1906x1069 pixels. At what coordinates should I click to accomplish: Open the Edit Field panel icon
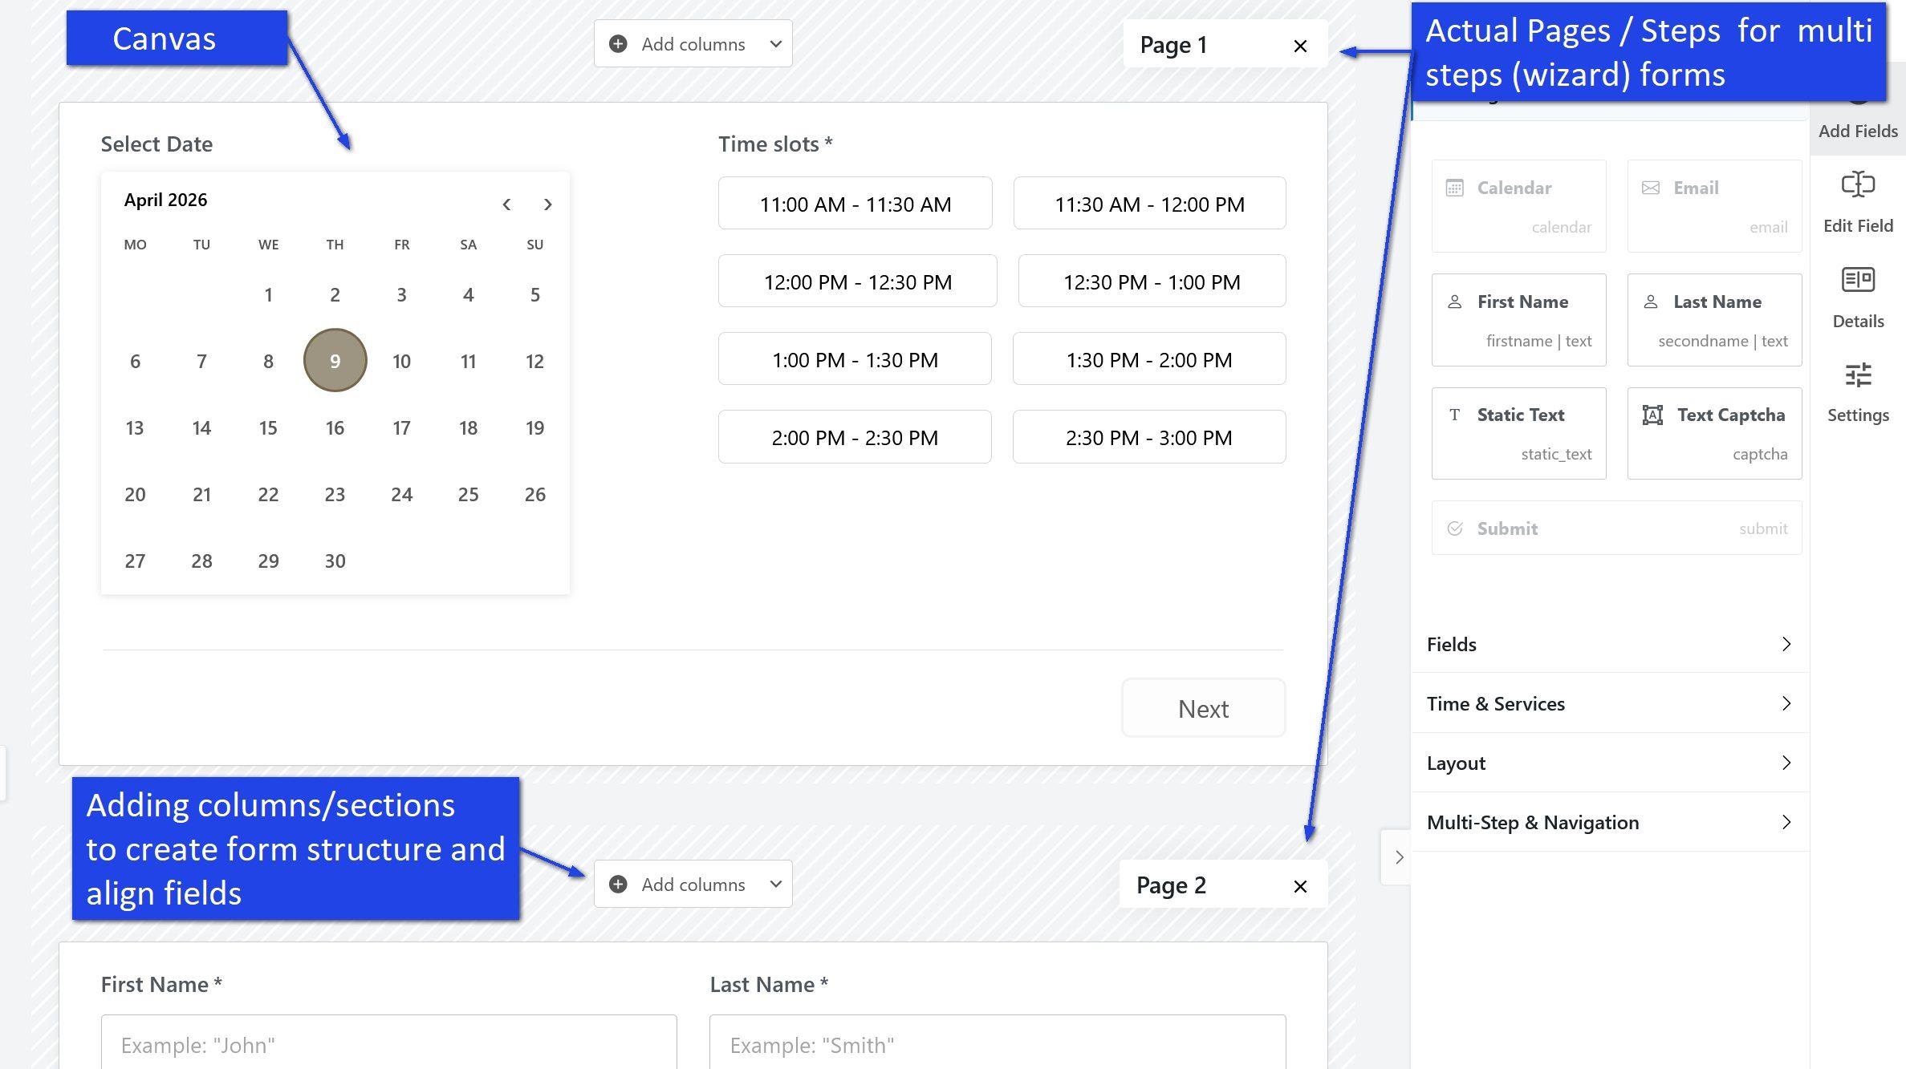pyautogui.click(x=1857, y=186)
